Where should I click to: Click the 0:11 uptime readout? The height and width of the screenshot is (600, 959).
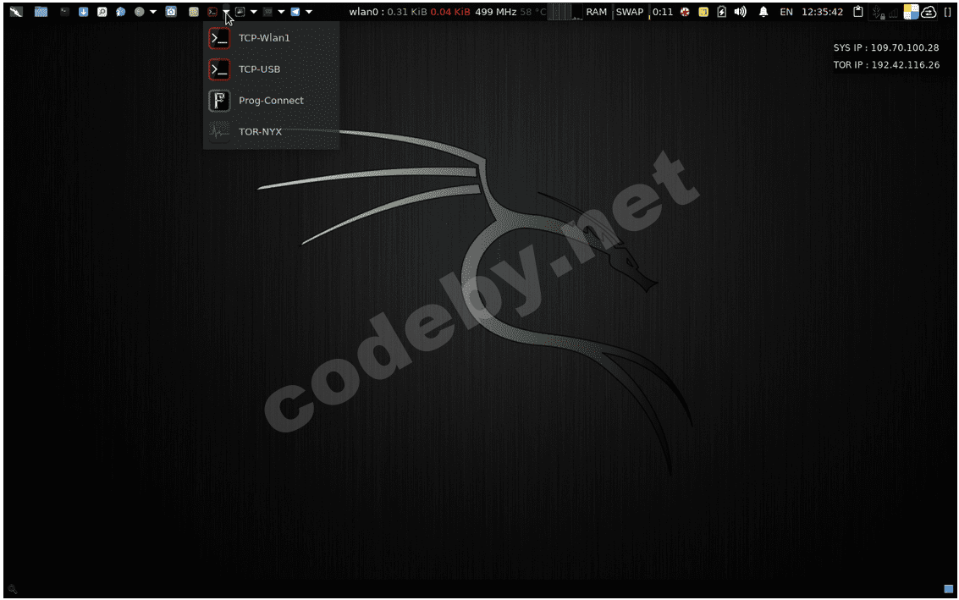pos(663,12)
